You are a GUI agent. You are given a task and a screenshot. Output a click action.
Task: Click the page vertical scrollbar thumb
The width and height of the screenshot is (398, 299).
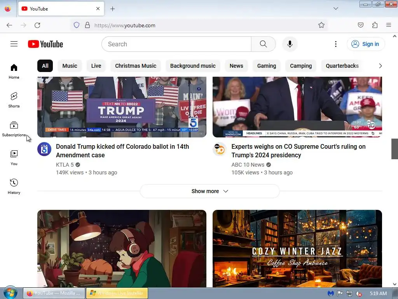[395, 149]
